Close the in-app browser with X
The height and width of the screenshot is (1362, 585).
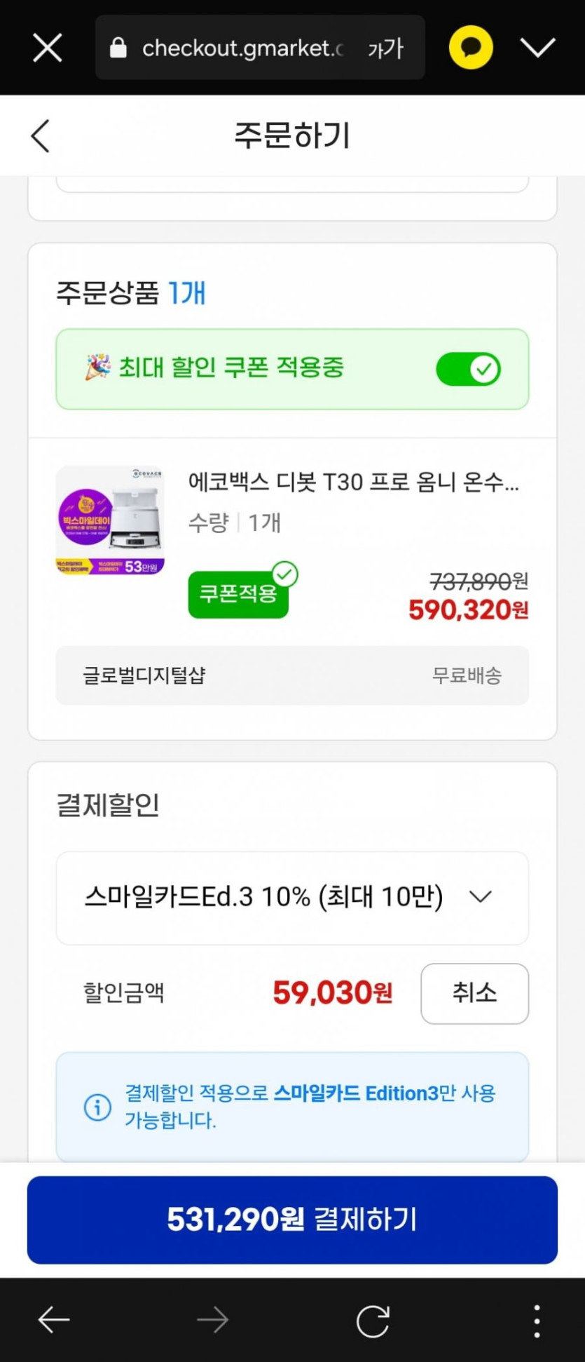point(48,48)
